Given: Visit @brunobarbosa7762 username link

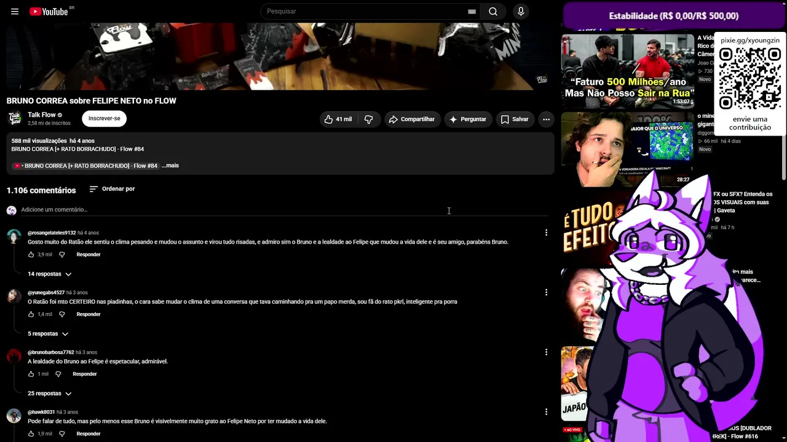Looking at the screenshot, I should (x=51, y=352).
